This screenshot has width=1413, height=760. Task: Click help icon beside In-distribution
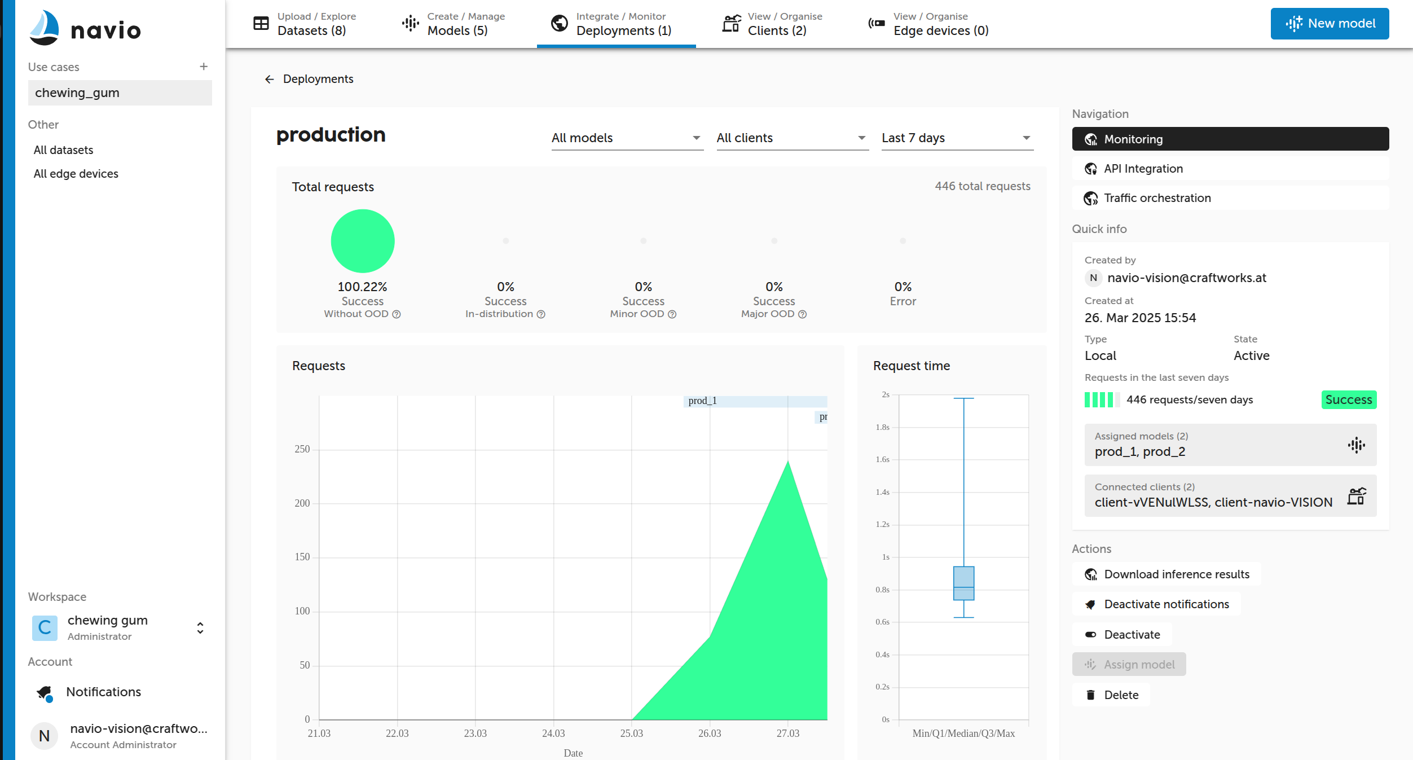pyautogui.click(x=541, y=314)
